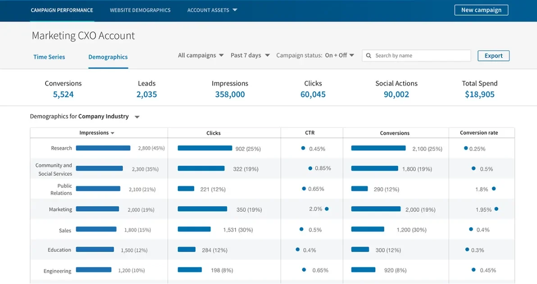Screen dimensions: 537x284
Task: Select the Campaign Performance tab
Action: coord(62,10)
